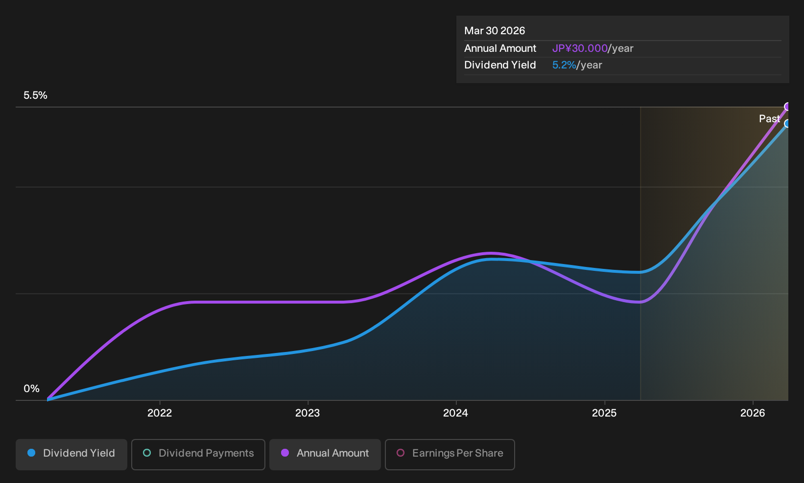Click the 2025 x-axis label

point(604,413)
